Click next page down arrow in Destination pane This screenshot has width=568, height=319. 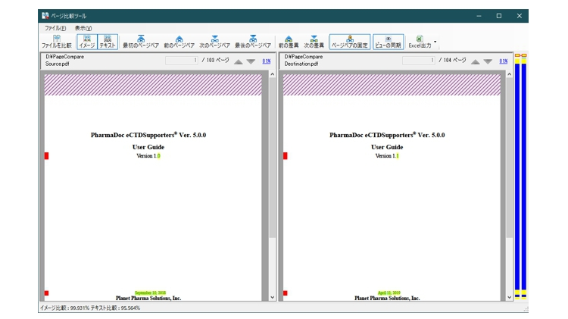click(488, 61)
